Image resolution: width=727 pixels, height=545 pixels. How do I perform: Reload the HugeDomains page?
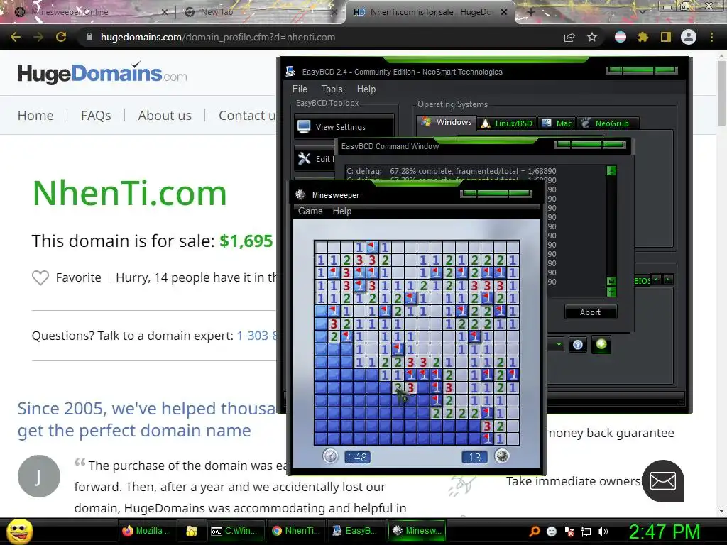pos(61,37)
